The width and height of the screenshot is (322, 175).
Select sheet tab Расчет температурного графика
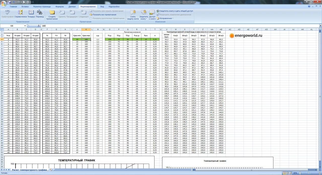tap(29, 170)
